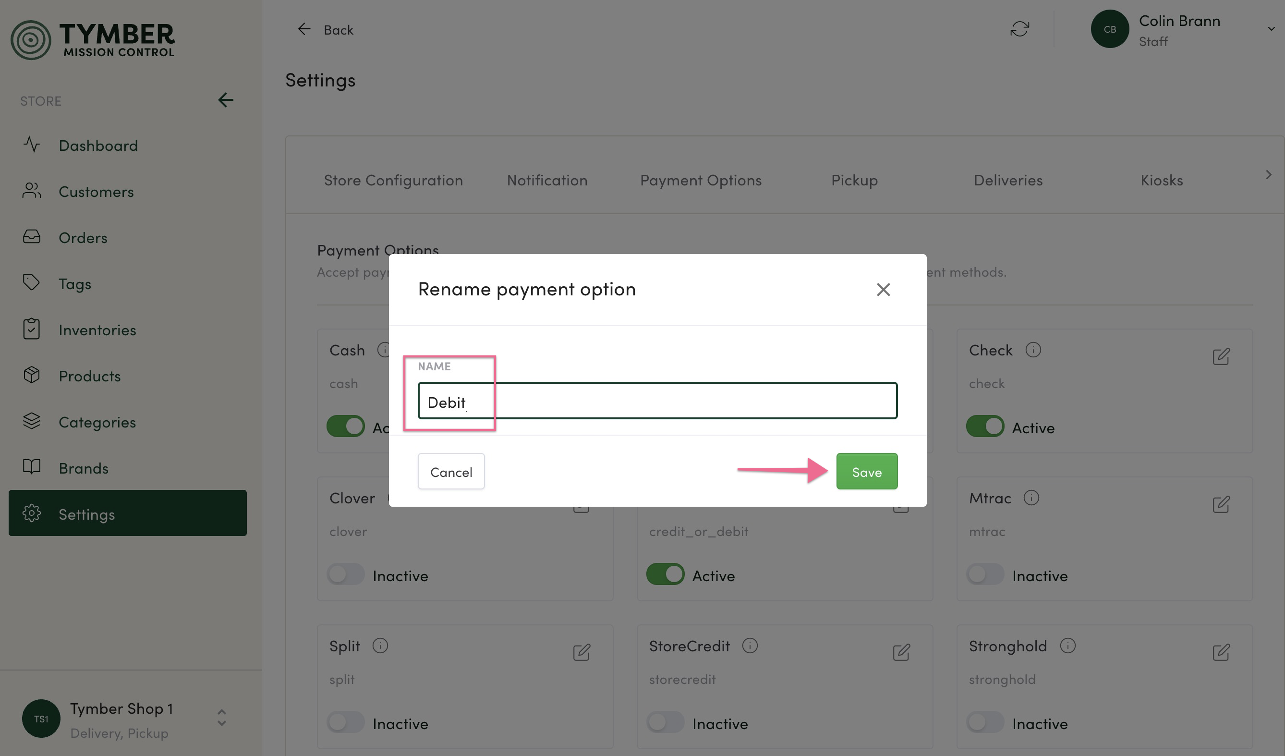The image size is (1285, 756).
Task: Click the edit icon on Mtrac card
Action: 1221,504
